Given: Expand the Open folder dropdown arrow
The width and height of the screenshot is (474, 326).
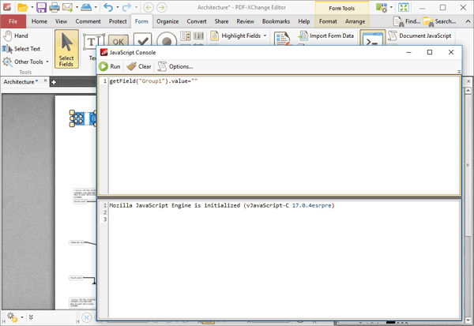Looking at the screenshot, I should click(x=32, y=7).
